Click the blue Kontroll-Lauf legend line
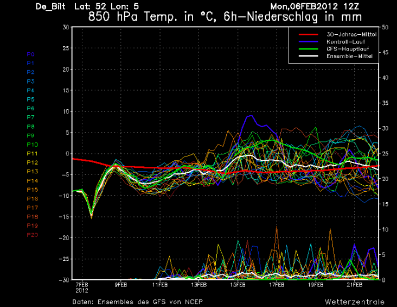This screenshot has width=397, height=307. coord(308,42)
